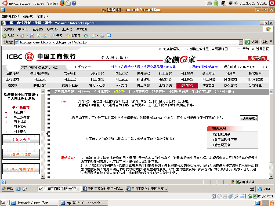Open the 信息公告栏 sidebar button
This screenshot has width=275, height=206.
point(21,140)
